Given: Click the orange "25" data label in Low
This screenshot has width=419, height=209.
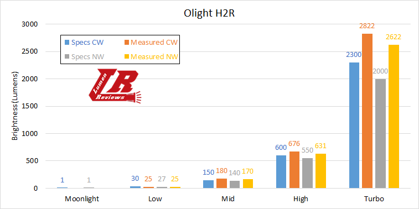Looking at the screenshot, I should [148, 179].
